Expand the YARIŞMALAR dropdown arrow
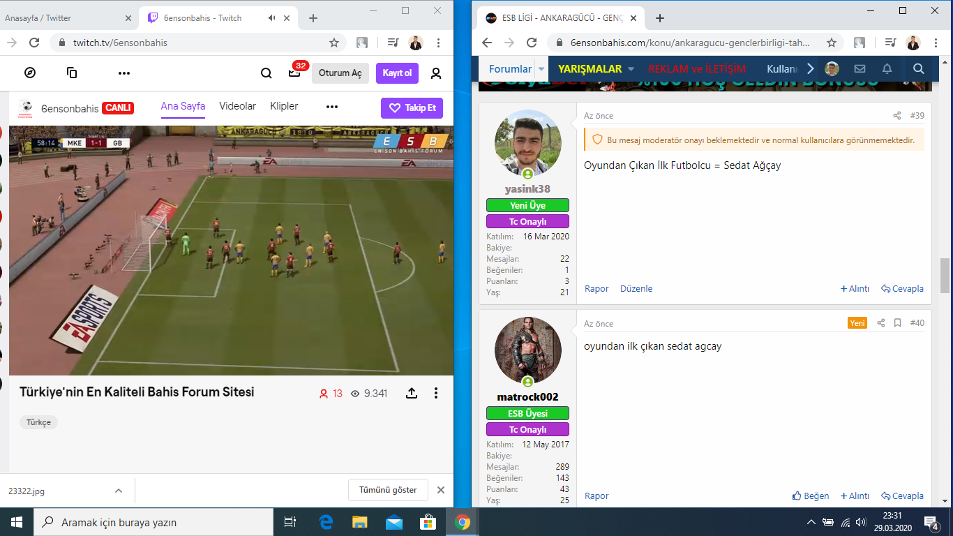The image size is (953, 536). 631,68
